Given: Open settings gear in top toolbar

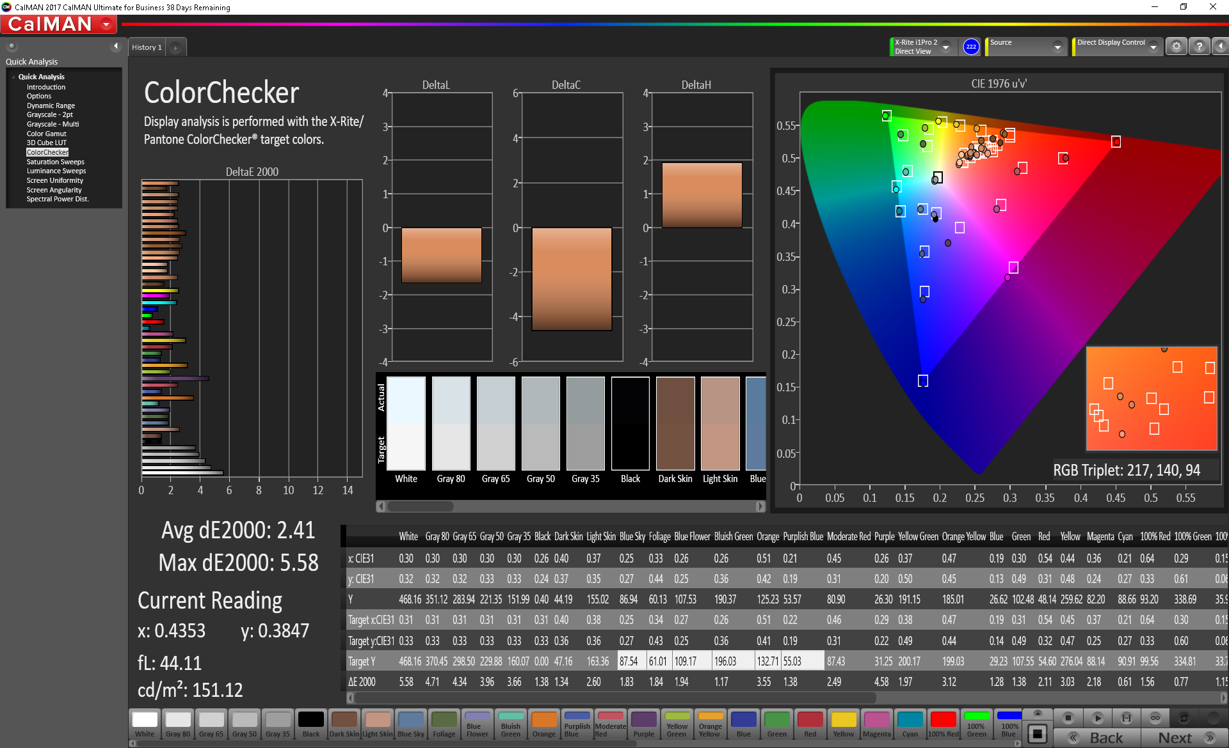Looking at the screenshot, I should [1176, 47].
